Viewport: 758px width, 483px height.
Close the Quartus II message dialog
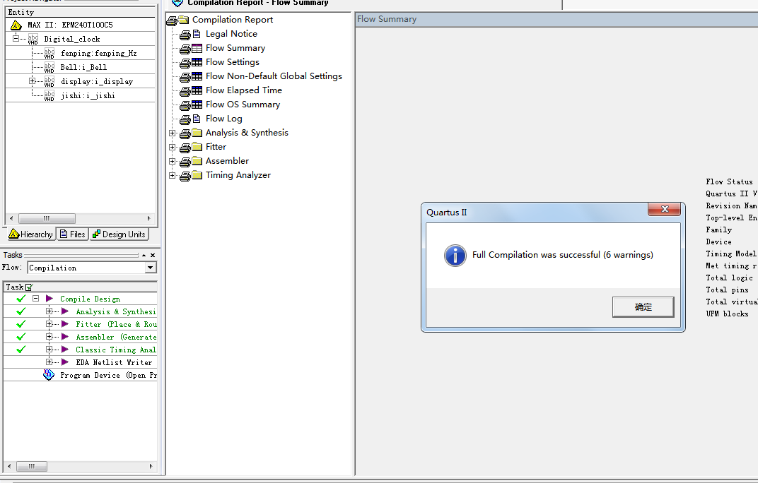pos(665,209)
